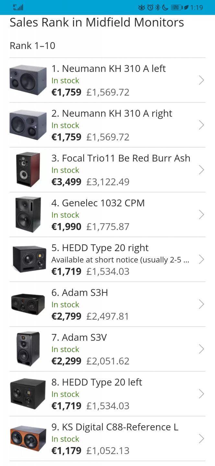
Task: Tap the alarm clock status icon
Action: click(150, 7)
